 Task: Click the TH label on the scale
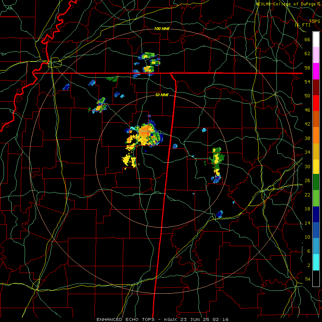[307, 279]
